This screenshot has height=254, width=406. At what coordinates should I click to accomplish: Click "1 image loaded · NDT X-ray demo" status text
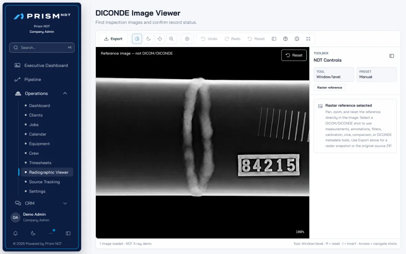click(126, 243)
